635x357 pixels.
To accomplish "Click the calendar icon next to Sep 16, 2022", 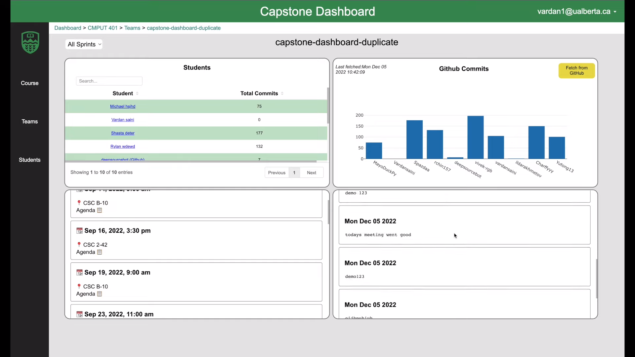I will (x=79, y=230).
